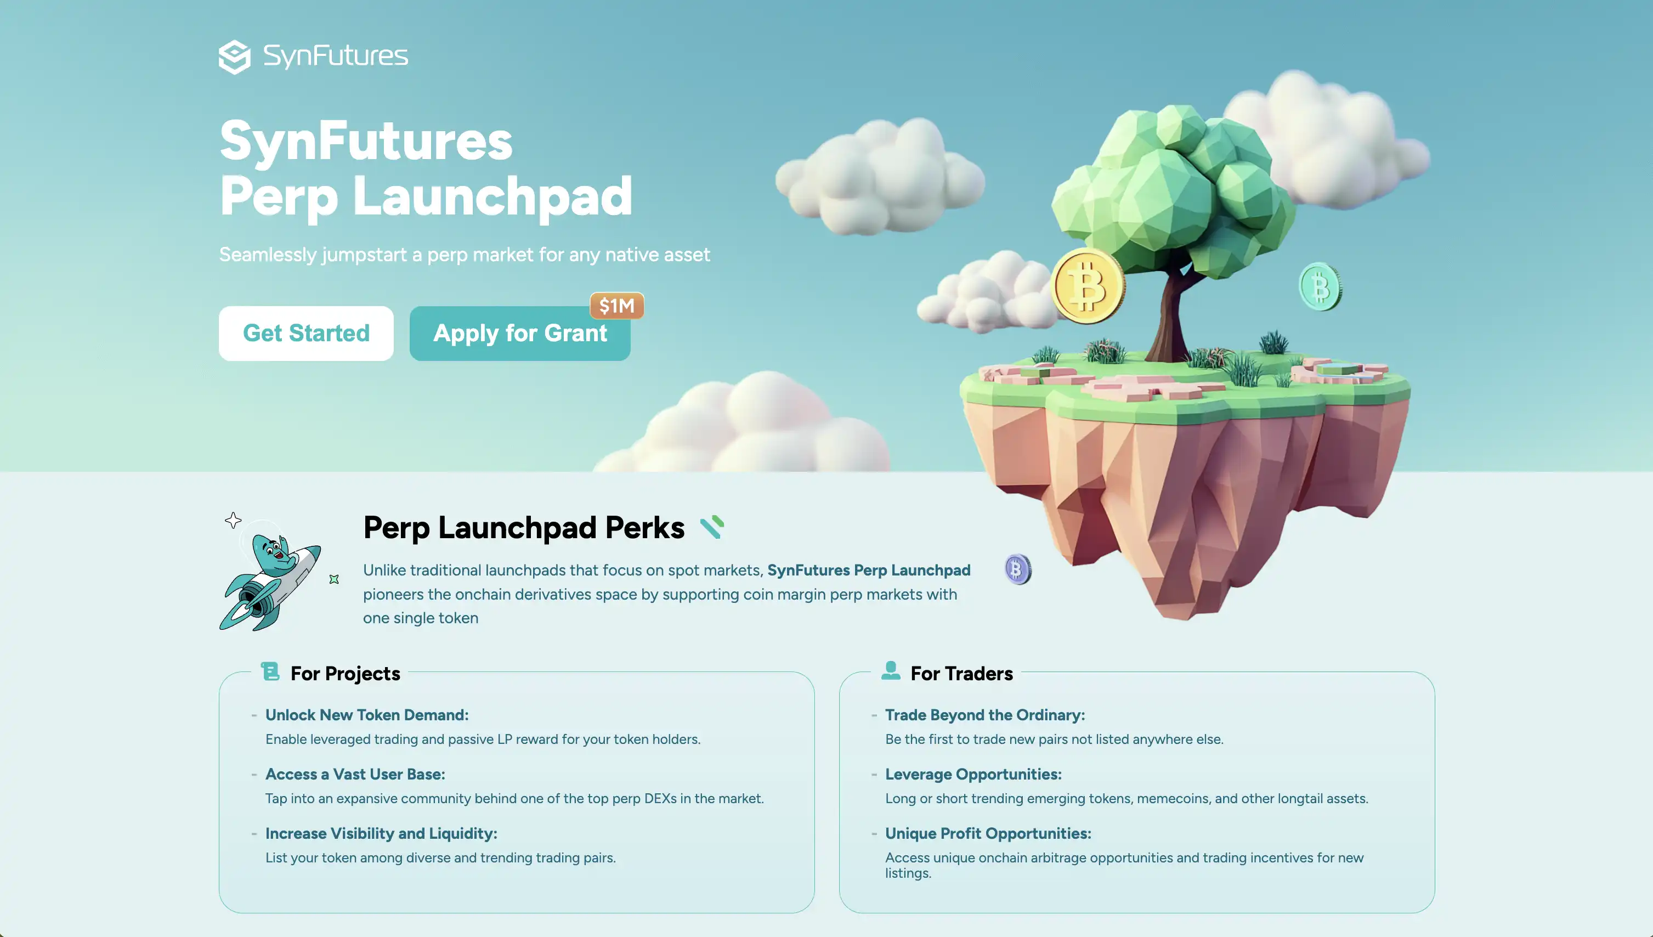Click the four-point star sparkle above rocket
Image resolution: width=1653 pixels, height=937 pixels.
tap(233, 520)
